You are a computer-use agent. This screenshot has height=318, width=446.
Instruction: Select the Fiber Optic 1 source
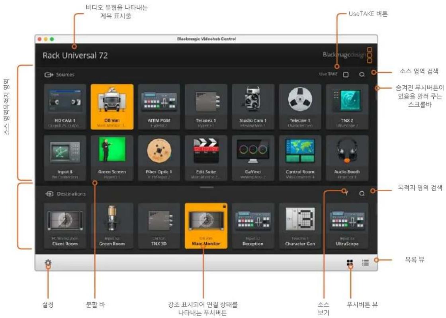pyautogui.click(x=159, y=158)
